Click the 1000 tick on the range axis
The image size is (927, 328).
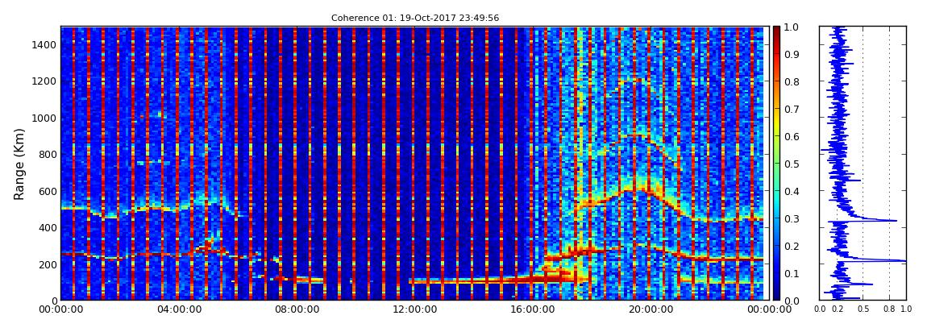click(45, 118)
